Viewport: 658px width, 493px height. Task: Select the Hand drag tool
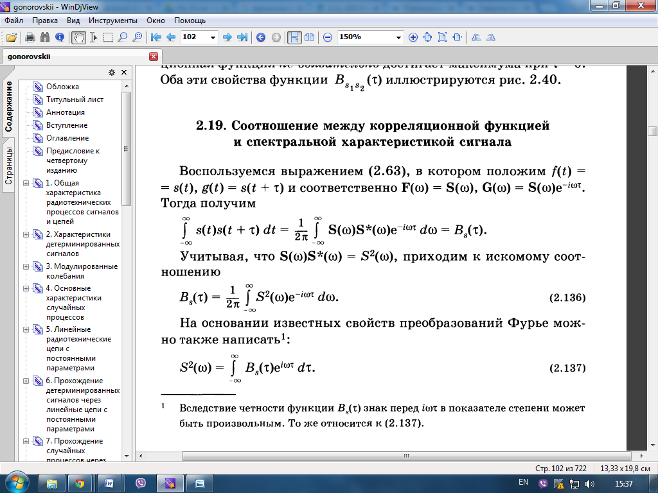[x=78, y=37]
